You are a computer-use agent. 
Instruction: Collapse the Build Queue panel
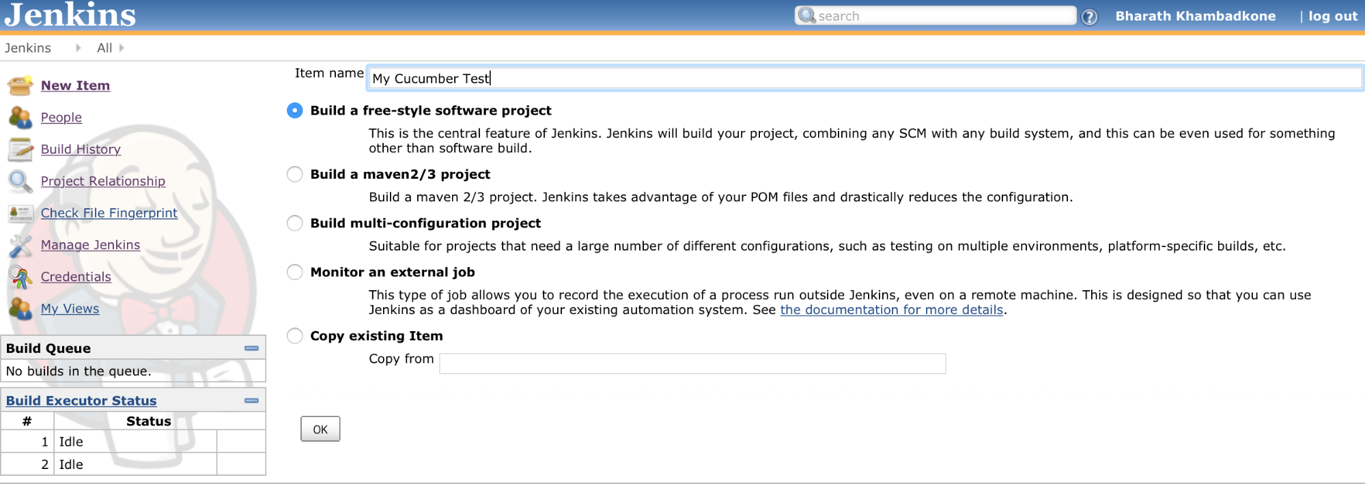tap(251, 348)
